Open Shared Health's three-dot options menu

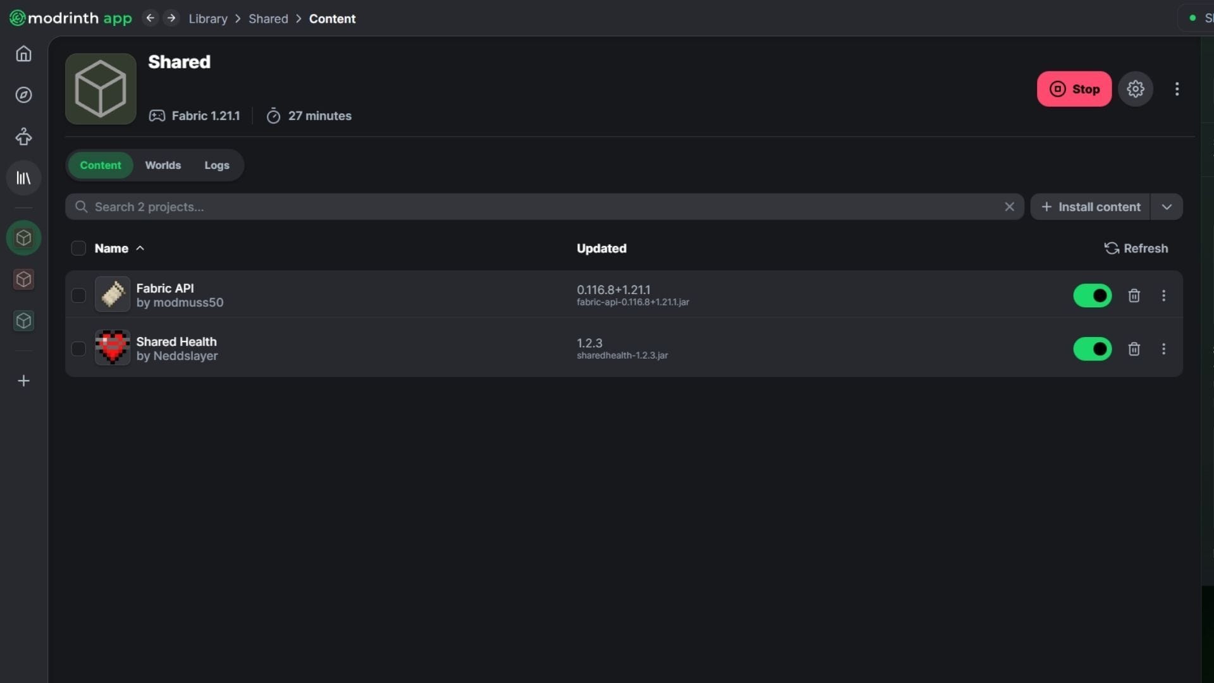(x=1163, y=349)
